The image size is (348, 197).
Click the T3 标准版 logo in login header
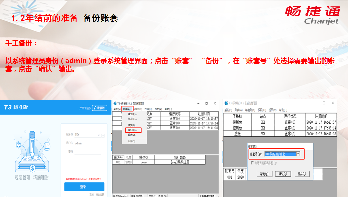(x=16, y=107)
